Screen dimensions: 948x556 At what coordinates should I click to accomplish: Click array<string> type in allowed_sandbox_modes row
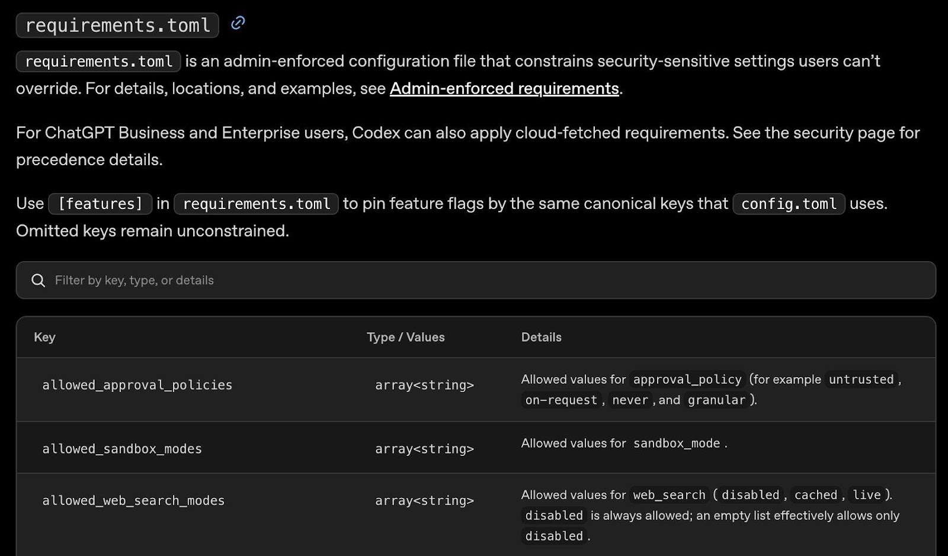424,449
